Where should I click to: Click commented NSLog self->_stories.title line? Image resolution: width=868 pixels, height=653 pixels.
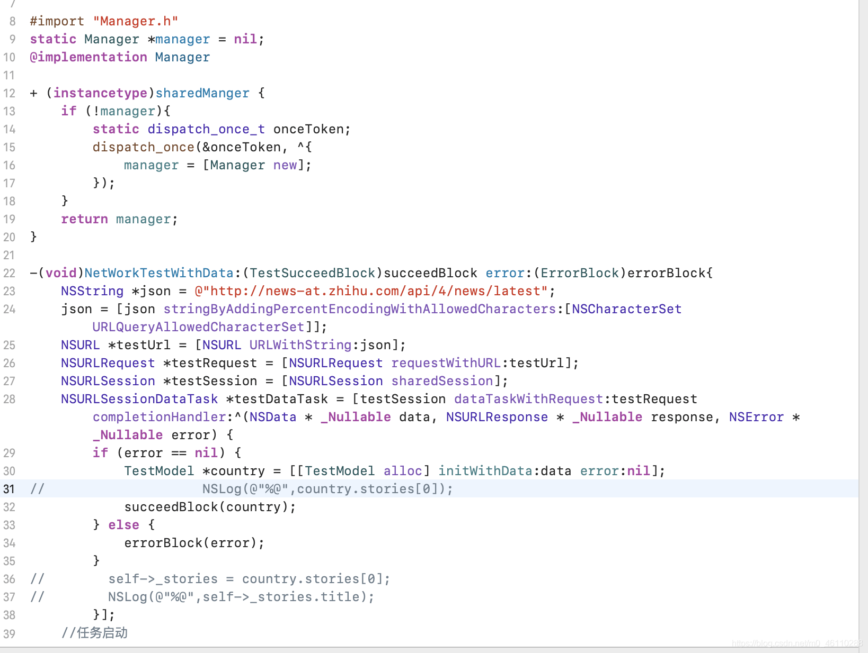click(x=241, y=597)
